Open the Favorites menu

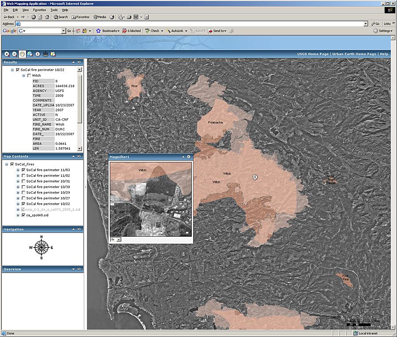(x=39, y=10)
